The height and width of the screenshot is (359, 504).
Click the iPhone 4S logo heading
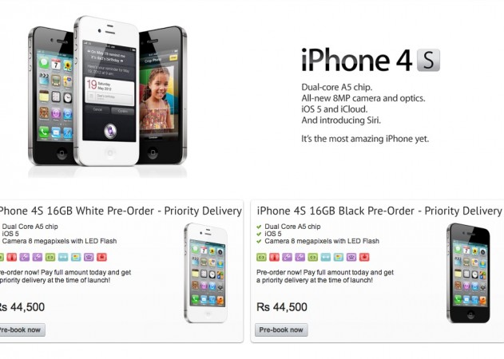coord(371,60)
